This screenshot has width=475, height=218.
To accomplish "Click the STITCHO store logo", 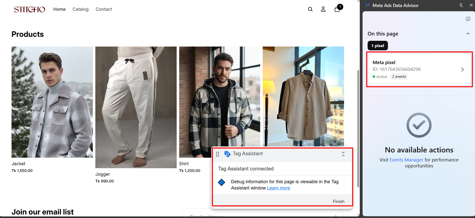I will [29, 10].
